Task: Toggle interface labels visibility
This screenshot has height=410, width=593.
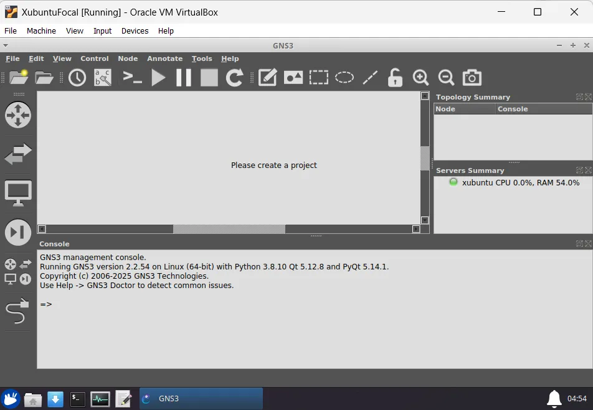Action: point(102,77)
